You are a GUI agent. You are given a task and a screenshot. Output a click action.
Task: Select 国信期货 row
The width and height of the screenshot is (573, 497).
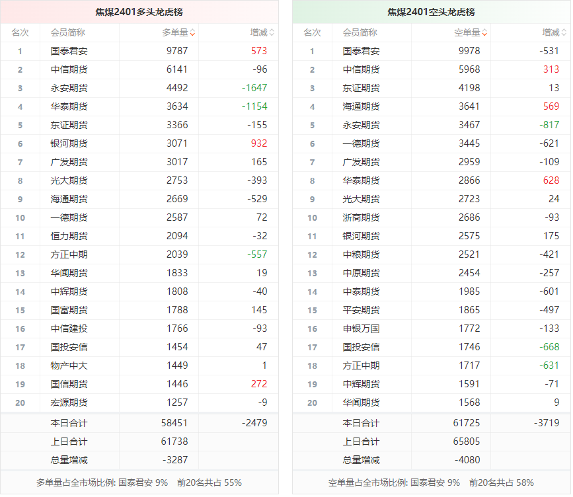tap(139, 384)
